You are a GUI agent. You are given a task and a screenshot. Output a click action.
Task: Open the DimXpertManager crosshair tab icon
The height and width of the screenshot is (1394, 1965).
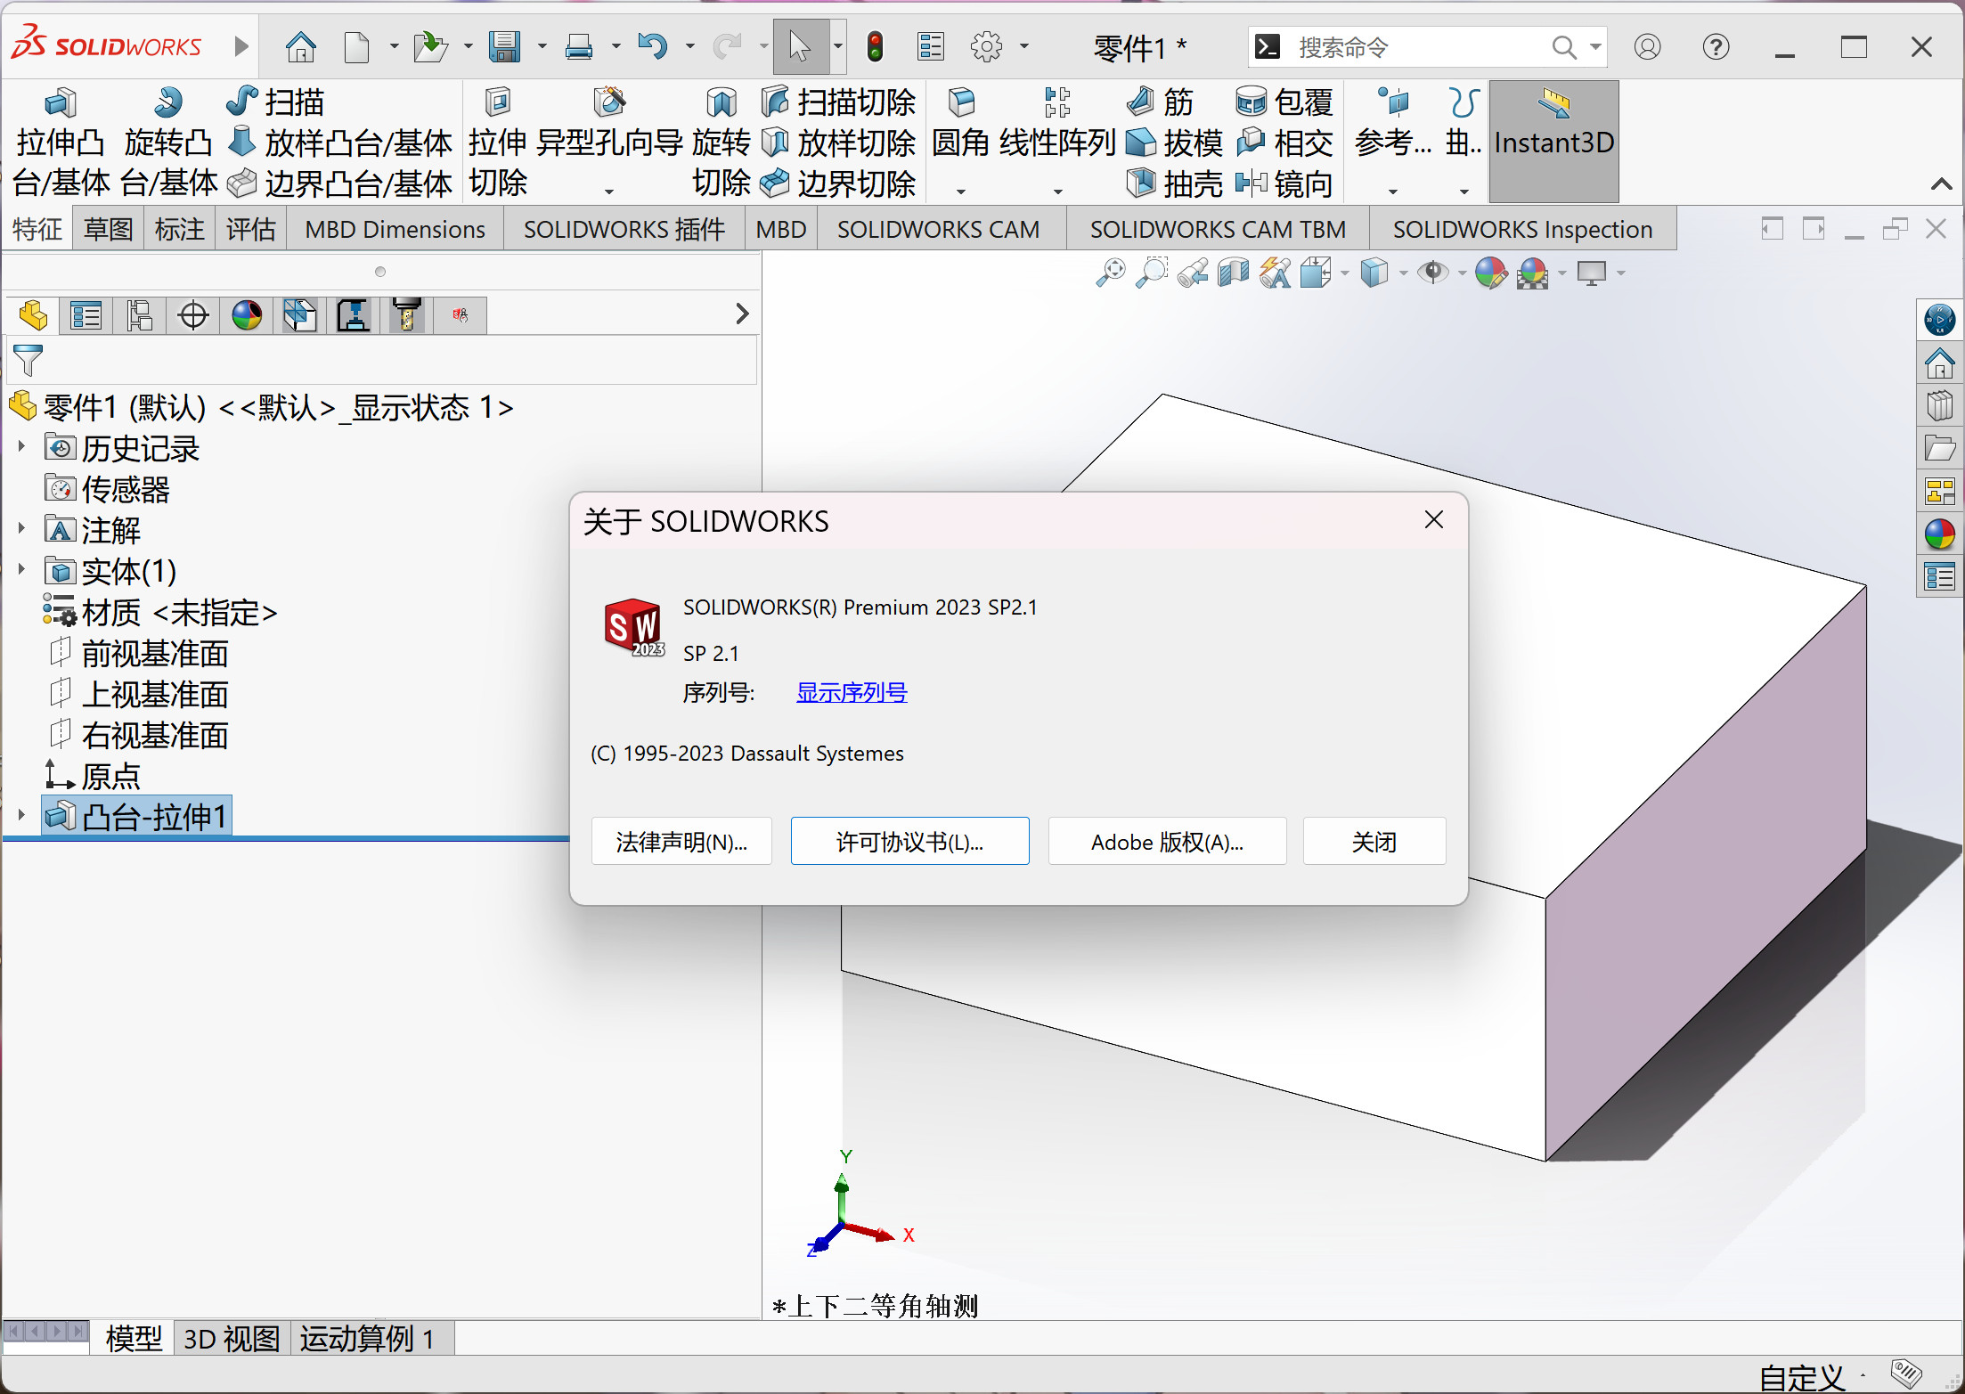[193, 315]
